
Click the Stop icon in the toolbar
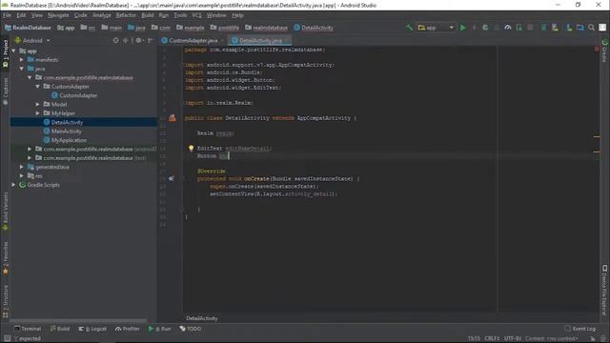pos(530,28)
